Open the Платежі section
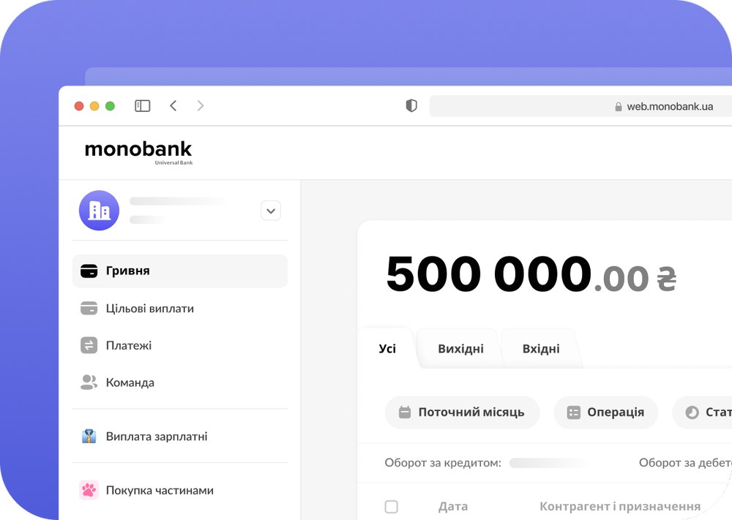 click(180, 346)
